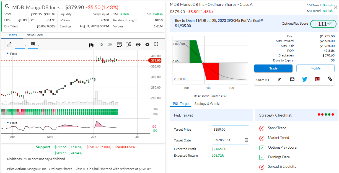
Task: Share the trade via email icon
Action: point(292,79)
